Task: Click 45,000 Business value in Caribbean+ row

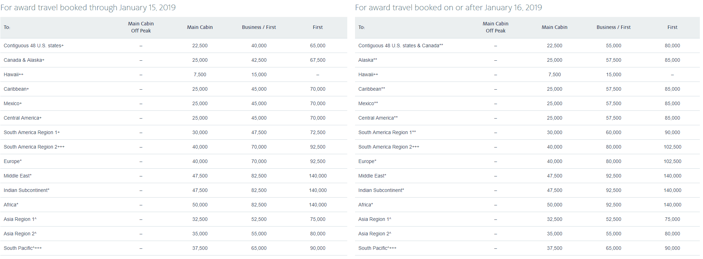Action: [x=259, y=89]
